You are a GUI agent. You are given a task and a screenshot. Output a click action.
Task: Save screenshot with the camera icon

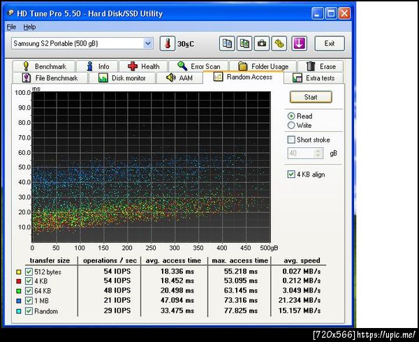262,43
